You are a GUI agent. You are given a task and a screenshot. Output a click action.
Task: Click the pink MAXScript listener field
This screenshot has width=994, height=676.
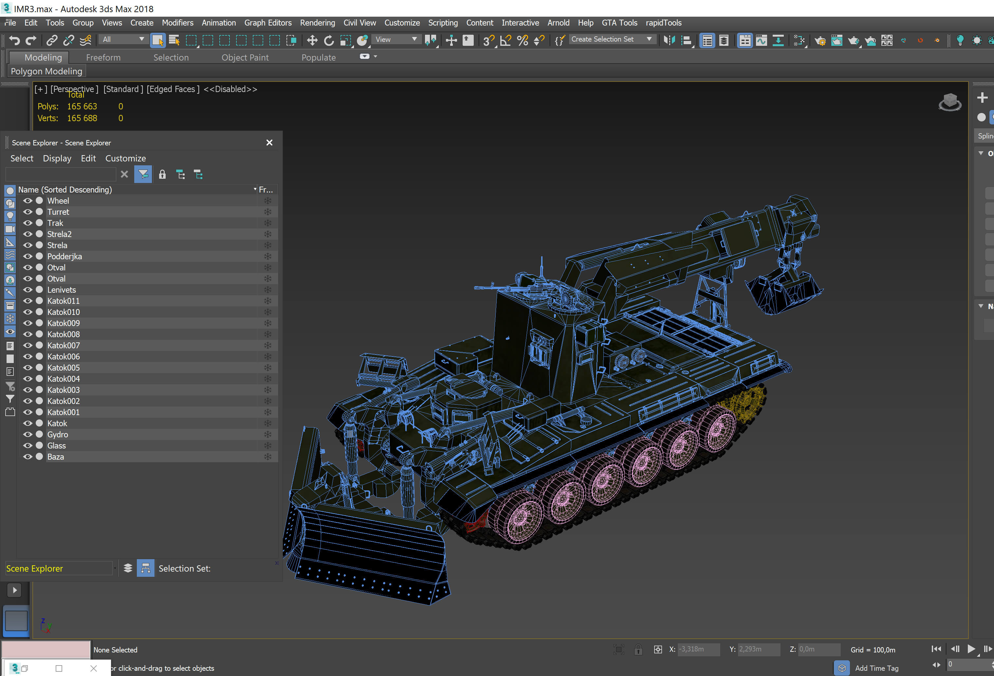click(x=46, y=649)
